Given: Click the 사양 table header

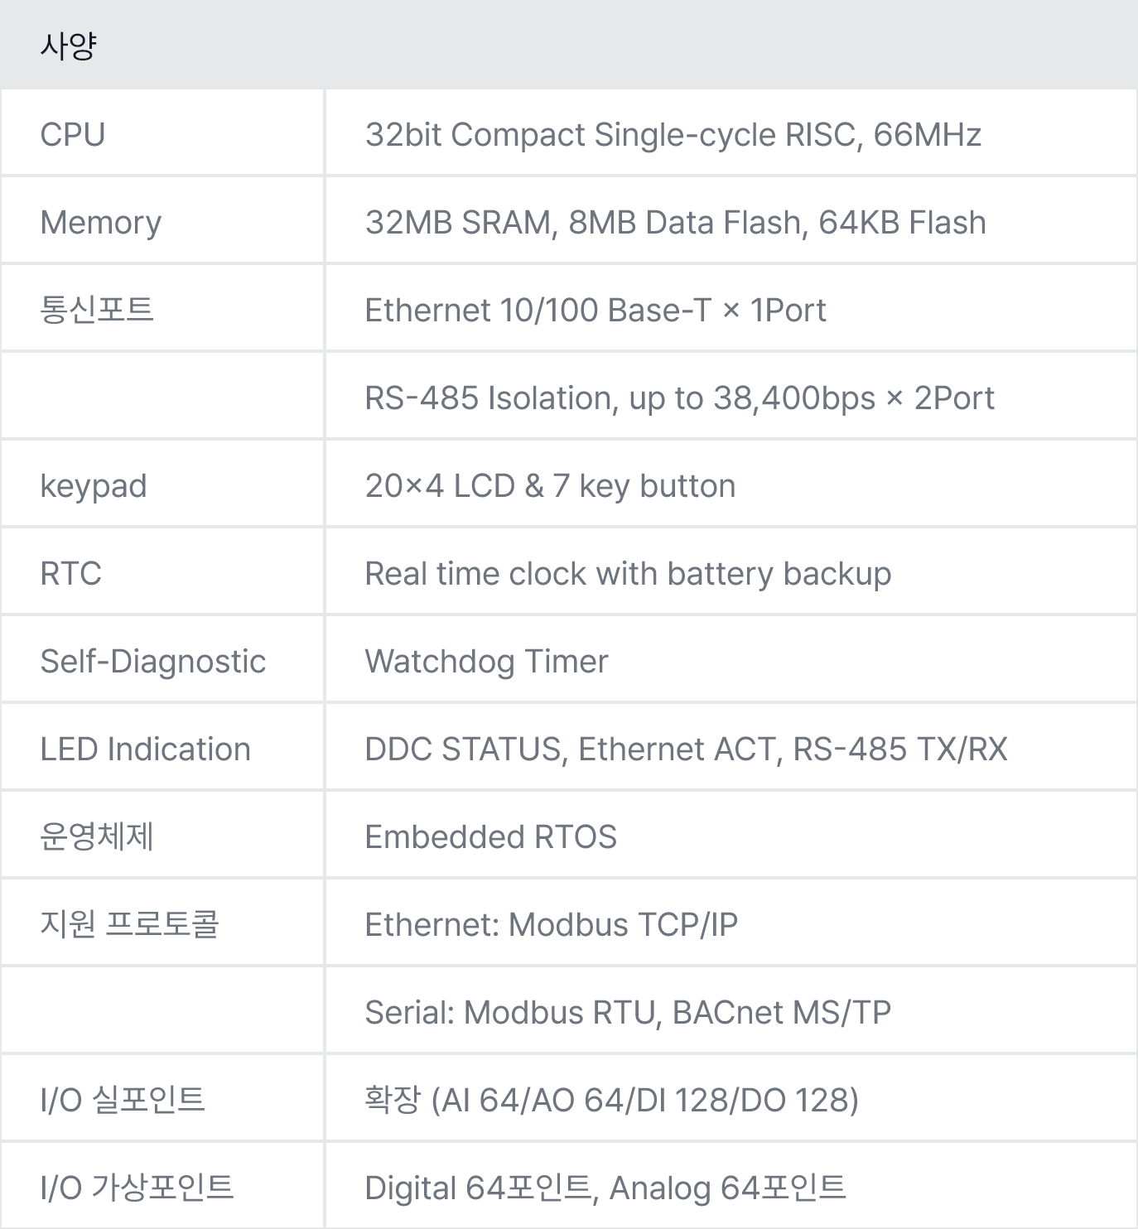Looking at the screenshot, I should (x=68, y=46).
